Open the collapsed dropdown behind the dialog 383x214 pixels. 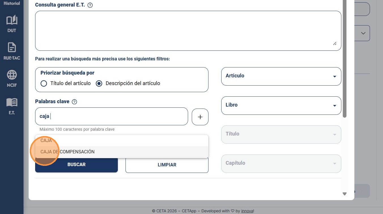[x=362, y=33]
